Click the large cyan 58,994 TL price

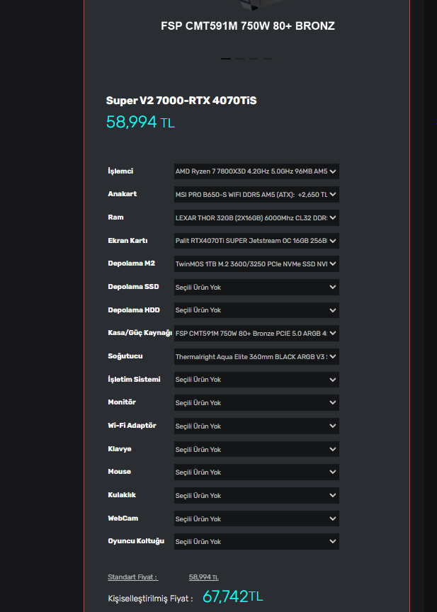pos(140,122)
